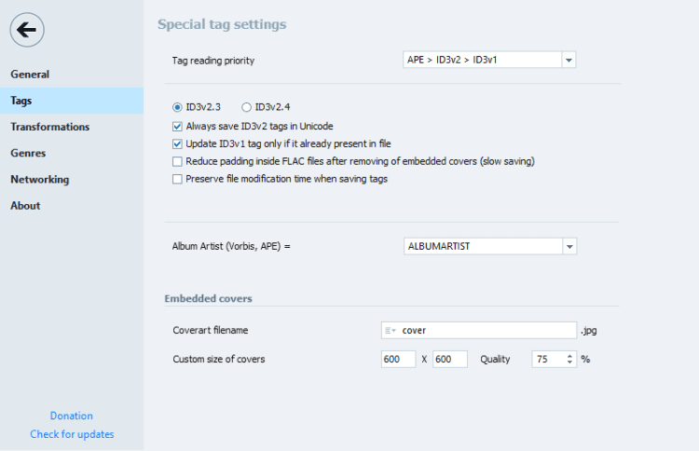Click the back arrow button
Screen dimensions: 699x451
tap(27, 31)
